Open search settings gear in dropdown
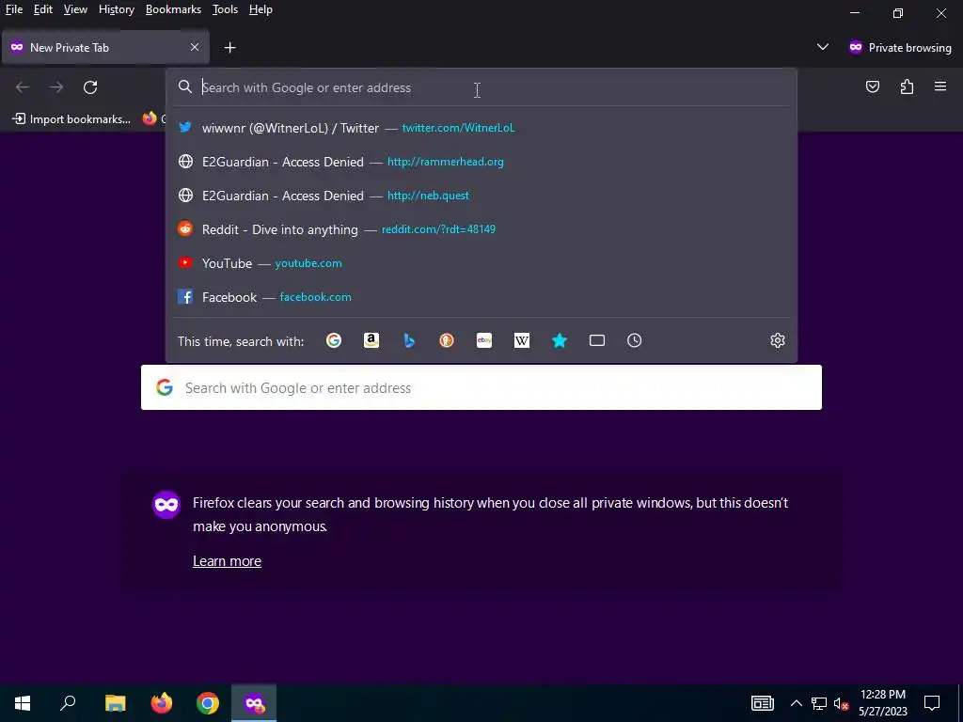 pyautogui.click(x=778, y=340)
